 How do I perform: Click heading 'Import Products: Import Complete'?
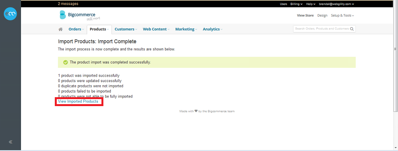97,41
